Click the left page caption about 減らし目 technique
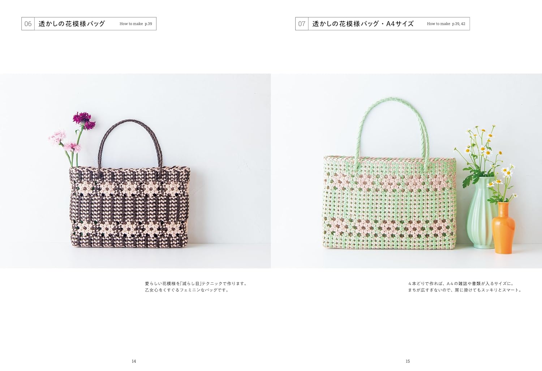The width and height of the screenshot is (542, 371). tap(196, 287)
